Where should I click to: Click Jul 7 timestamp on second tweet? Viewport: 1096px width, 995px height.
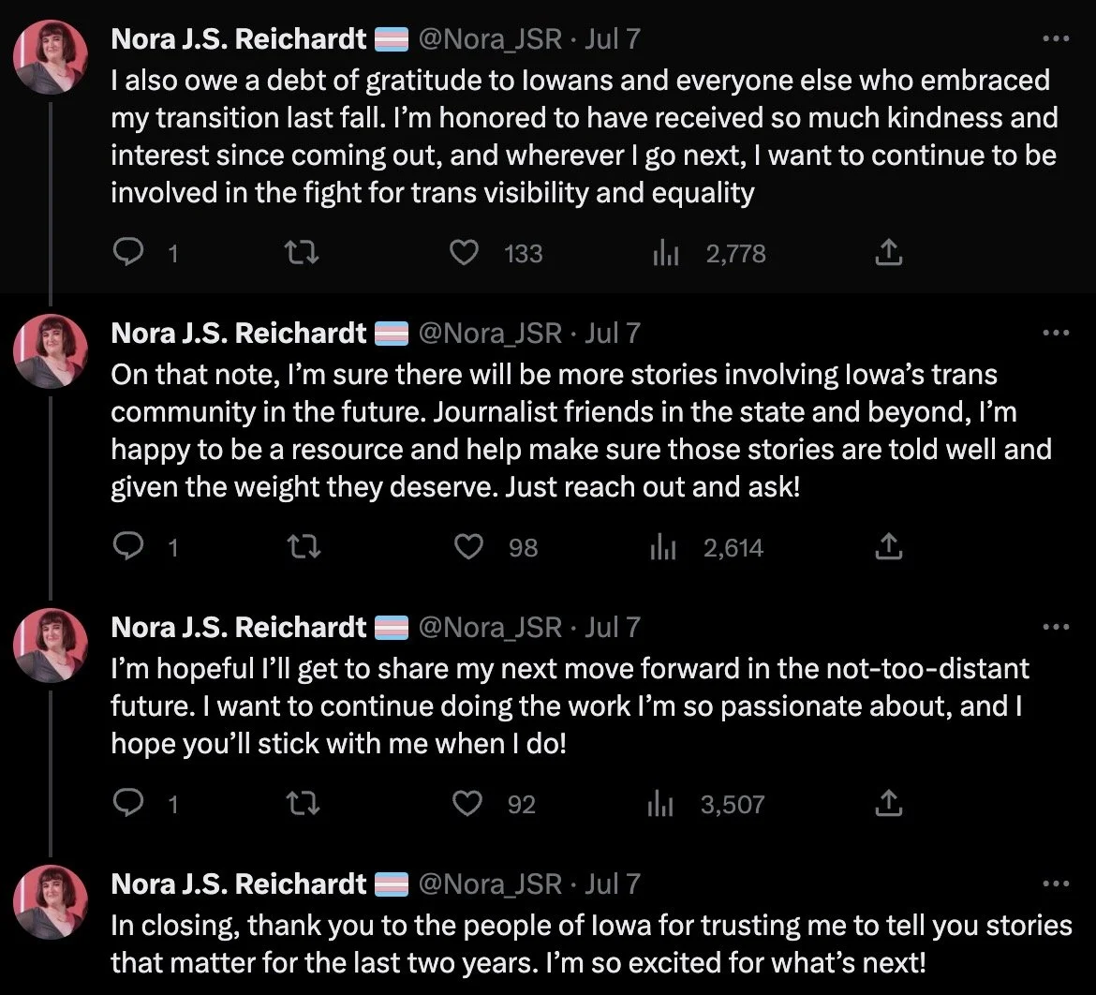coord(613,333)
